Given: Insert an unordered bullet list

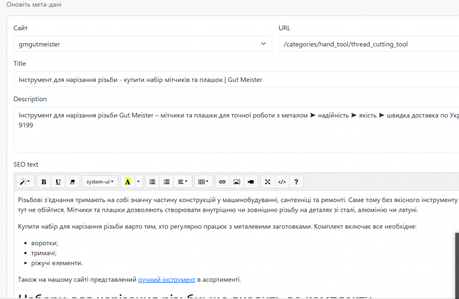Looking at the screenshot, I should coord(152,182).
